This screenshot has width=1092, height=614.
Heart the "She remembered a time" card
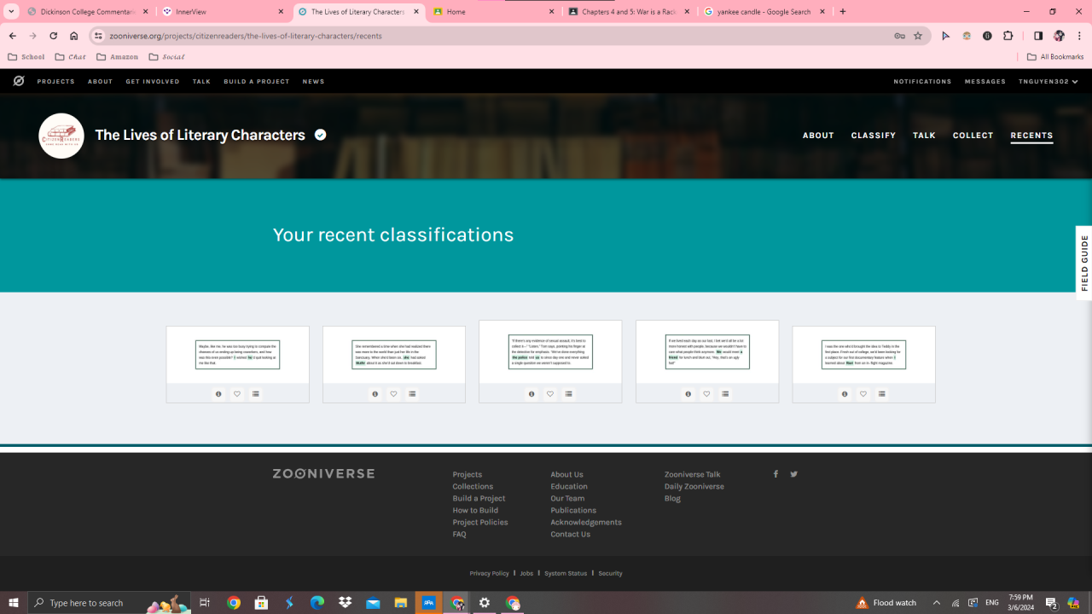393,394
